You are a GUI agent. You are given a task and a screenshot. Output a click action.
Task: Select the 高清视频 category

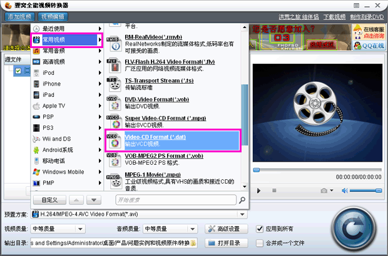68,62
